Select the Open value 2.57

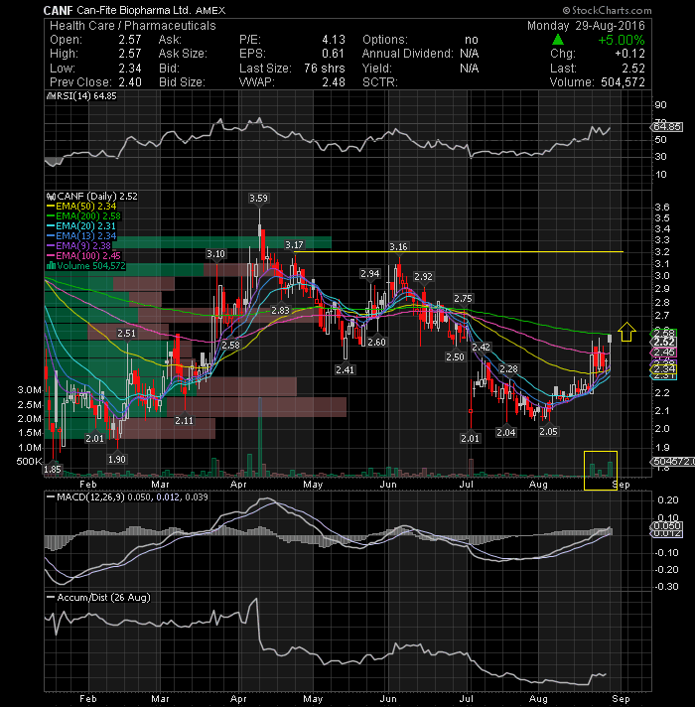(130, 40)
